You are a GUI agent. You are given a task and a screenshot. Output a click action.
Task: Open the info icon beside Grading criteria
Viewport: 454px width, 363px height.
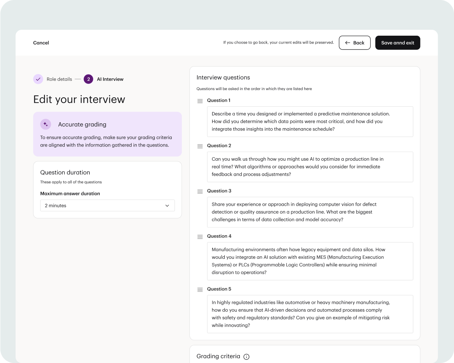point(246,356)
